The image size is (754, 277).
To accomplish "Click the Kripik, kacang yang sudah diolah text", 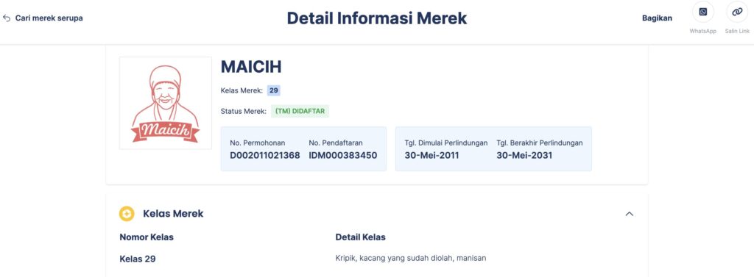I will pyautogui.click(x=411, y=259).
